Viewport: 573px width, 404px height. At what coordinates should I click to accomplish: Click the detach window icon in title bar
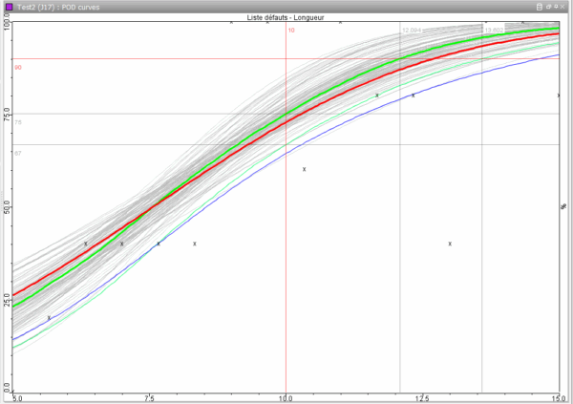pyautogui.click(x=548, y=7)
